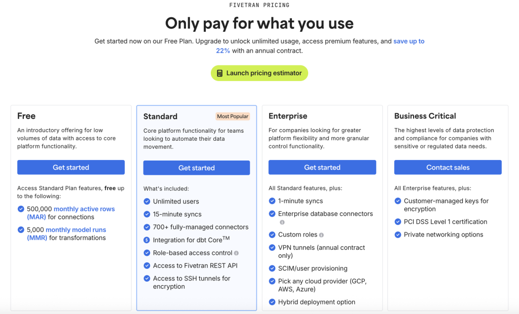Click info icon under Enterprise database connectors
Image resolution: width=519 pixels, height=314 pixels.
click(x=282, y=222)
